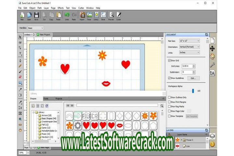
Task: Open the Store toolbar icon
Action: tap(103, 16)
